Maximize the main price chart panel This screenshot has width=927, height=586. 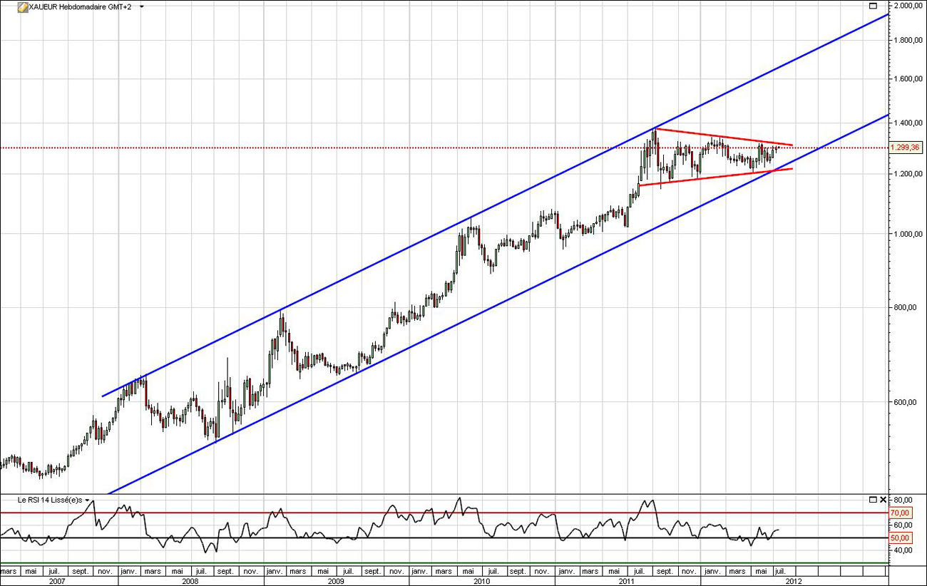pyautogui.click(x=872, y=6)
